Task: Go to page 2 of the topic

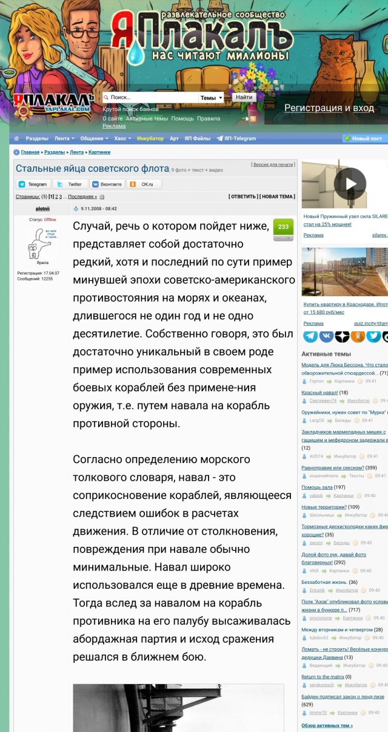Action: pyautogui.click(x=56, y=197)
